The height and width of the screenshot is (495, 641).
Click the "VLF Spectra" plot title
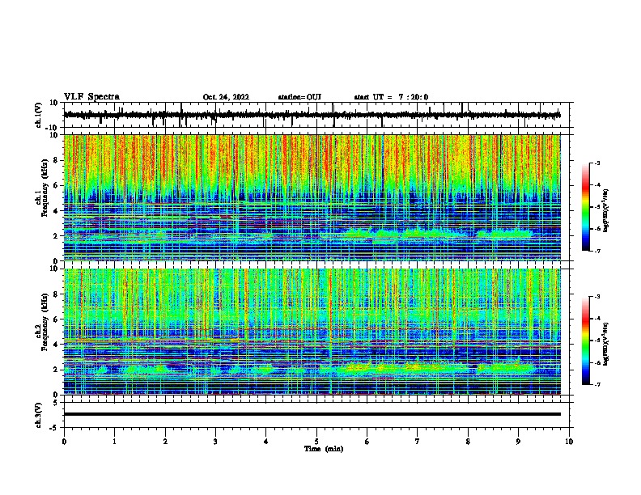[91, 97]
